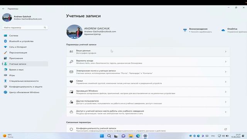This screenshot has height=139, width=247.
Task: Click the heart icon of Семья
Action: tap(71, 82)
